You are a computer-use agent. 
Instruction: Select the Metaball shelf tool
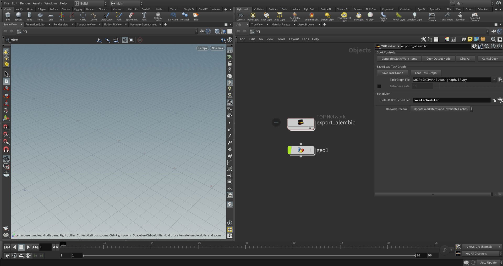coord(185,16)
